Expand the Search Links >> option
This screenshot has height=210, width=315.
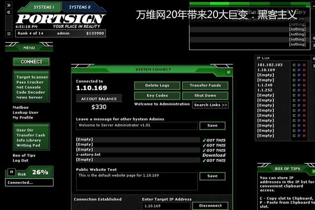click(x=210, y=105)
